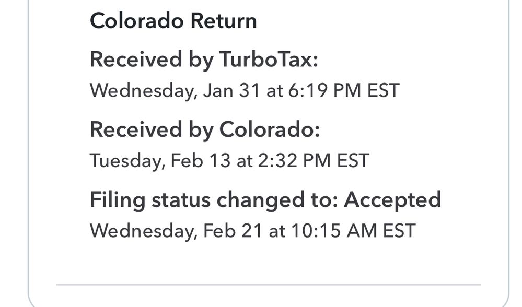Image resolution: width=522 pixels, height=307 pixels.
Task: Click the horizontal divider below the timestamps
Action: [x=268, y=285]
